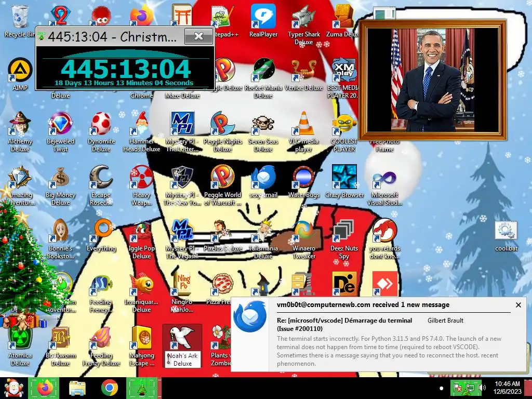The width and height of the screenshot is (532, 399).
Task: Click the Thunderbird logo in notification
Action: (x=250, y=316)
